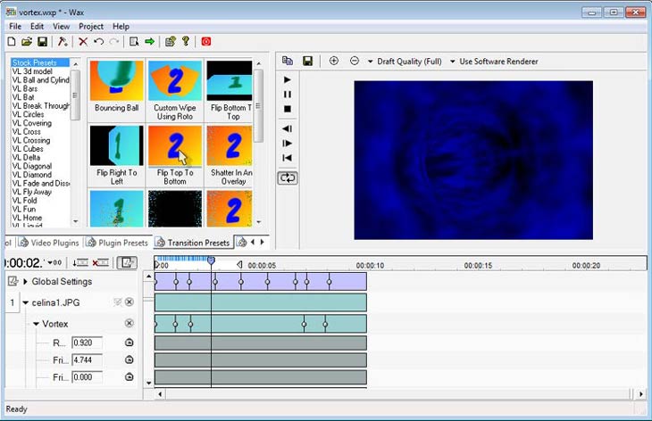Disable the Vortex effect with circle-X
Viewport: 652px width, 421px height.
click(129, 323)
